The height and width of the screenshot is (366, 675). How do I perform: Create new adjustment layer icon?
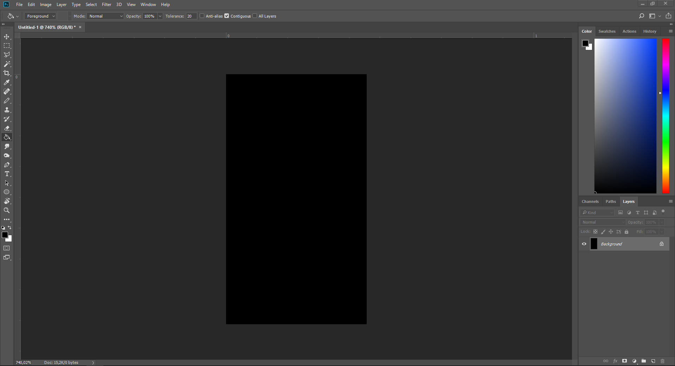click(634, 361)
